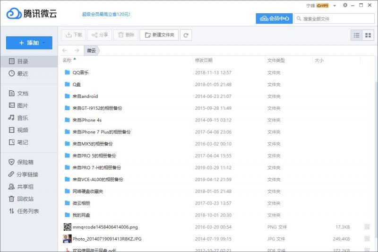
Task: Click the 网络硬盘收藏夹 folder icon
Action: pyautogui.click(x=67, y=191)
